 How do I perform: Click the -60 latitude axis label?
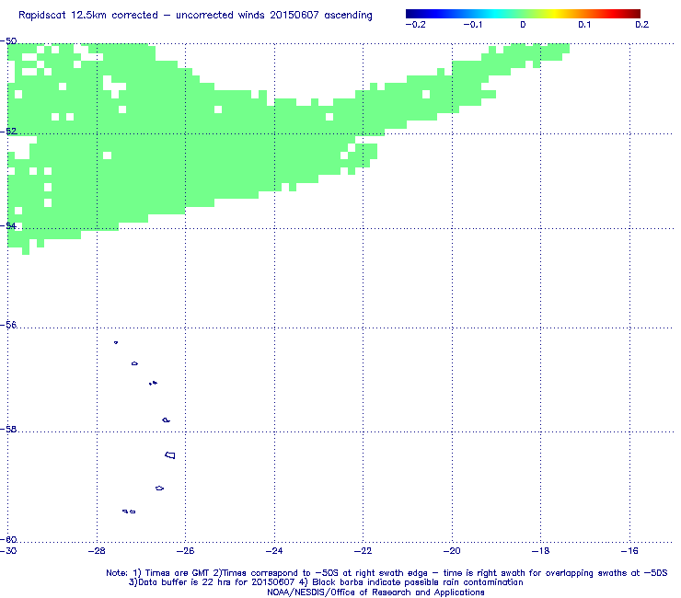click(8, 539)
